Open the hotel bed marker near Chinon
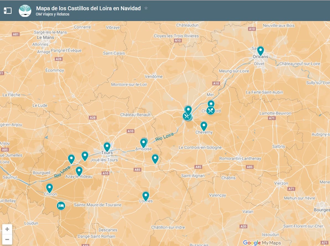330x246 pixels. [61, 206]
